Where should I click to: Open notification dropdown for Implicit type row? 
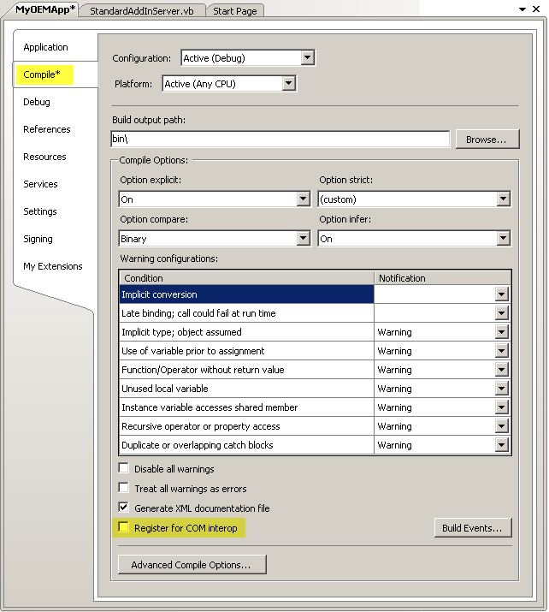click(502, 332)
